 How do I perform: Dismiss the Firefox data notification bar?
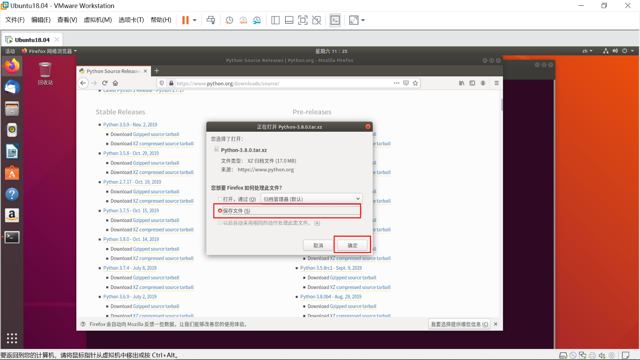495,324
